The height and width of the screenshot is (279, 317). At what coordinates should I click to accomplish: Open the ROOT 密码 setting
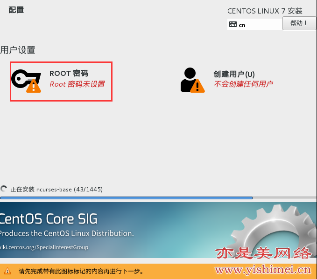click(x=61, y=82)
